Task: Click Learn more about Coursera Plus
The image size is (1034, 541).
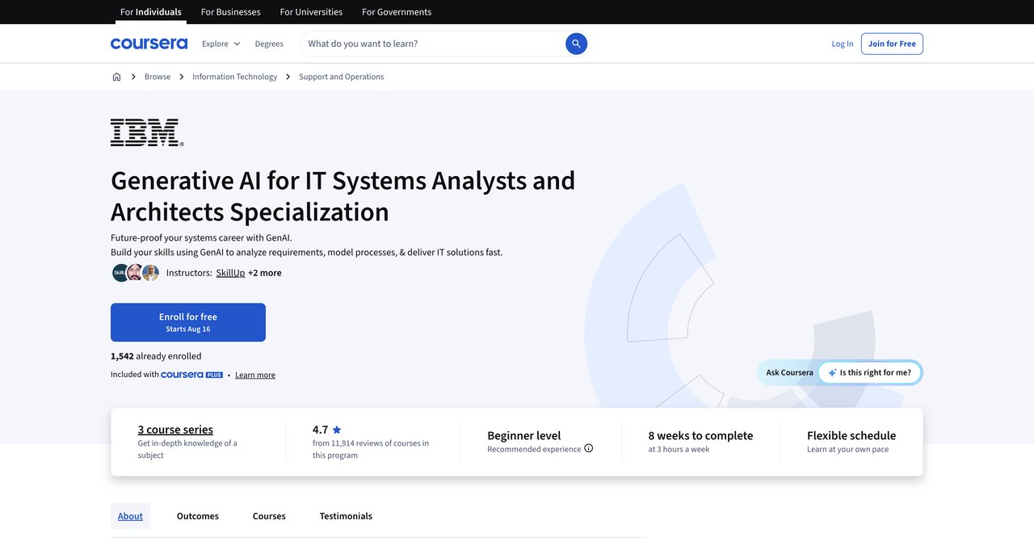Action: pos(255,375)
